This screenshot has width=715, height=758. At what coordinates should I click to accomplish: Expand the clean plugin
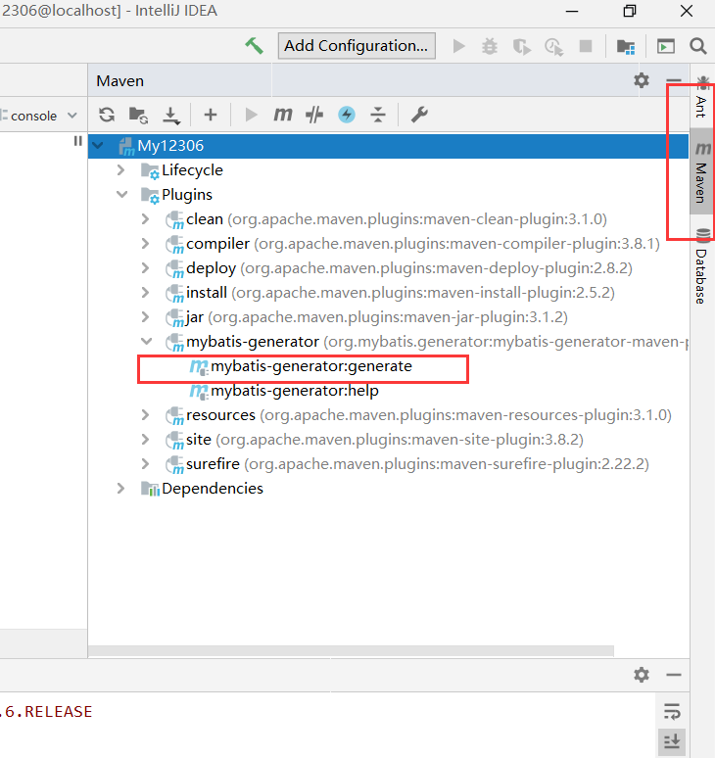click(x=146, y=219)
